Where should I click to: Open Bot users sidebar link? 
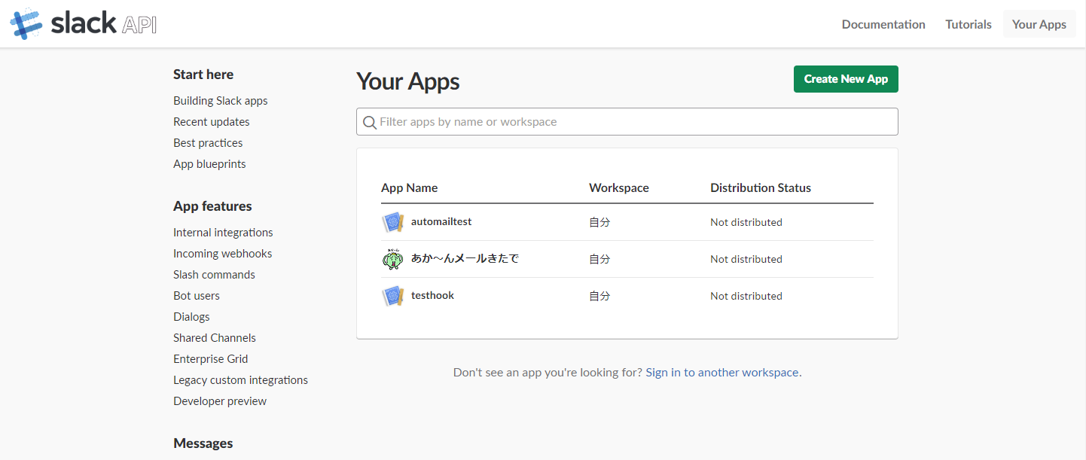click(x=197, y=296)
